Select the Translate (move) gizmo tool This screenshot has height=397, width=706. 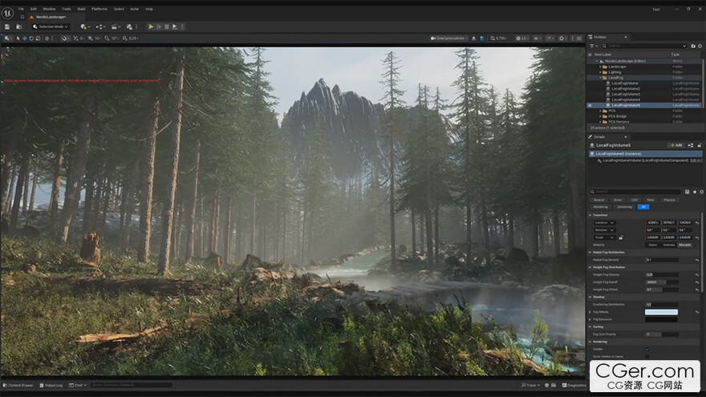(x=24, y=38)
